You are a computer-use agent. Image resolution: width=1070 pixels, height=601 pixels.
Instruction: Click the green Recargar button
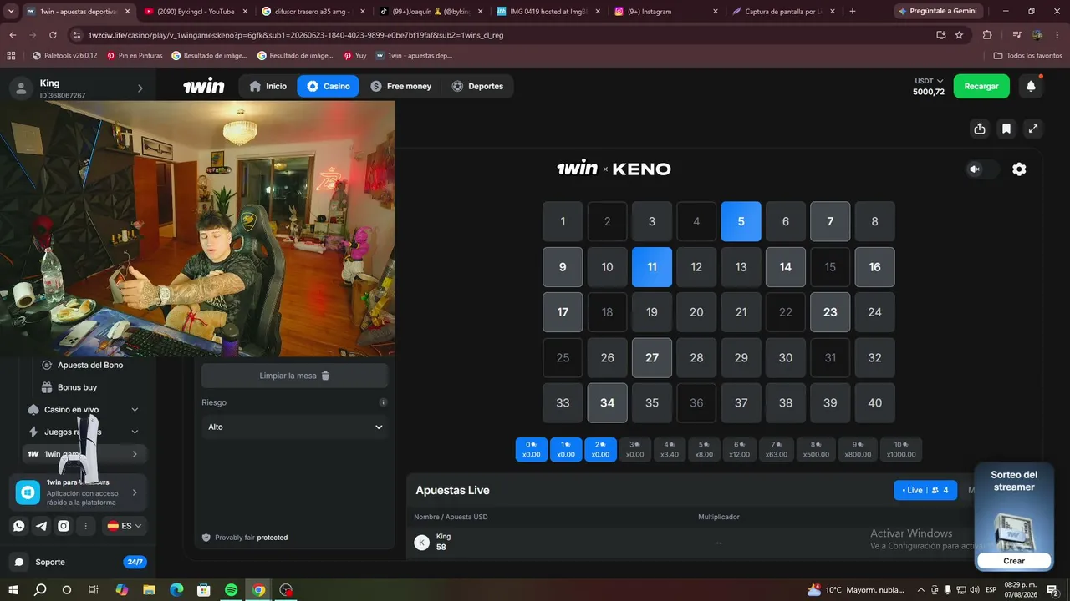981,86
